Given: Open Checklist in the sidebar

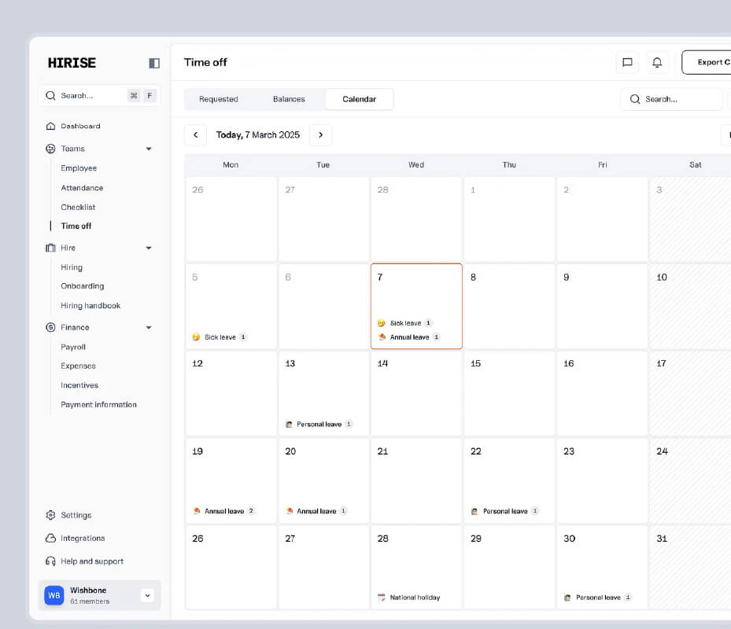Looking at the screenshot, I should [78, 208].
